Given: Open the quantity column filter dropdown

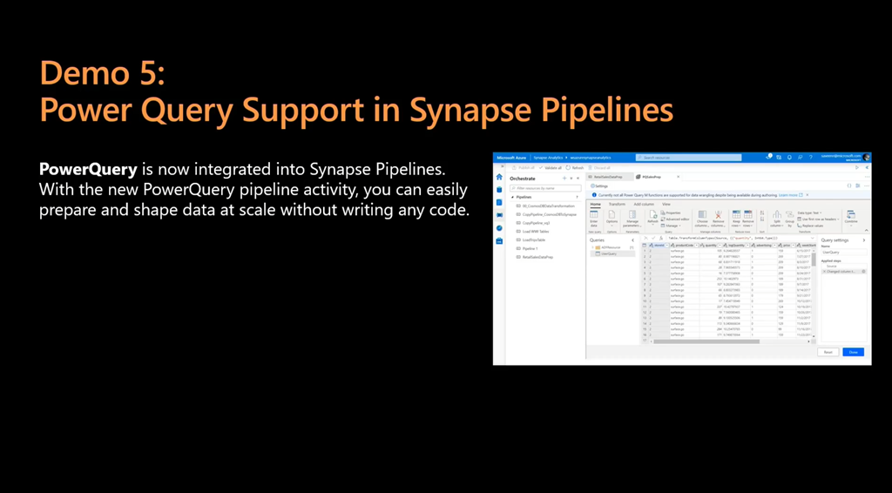Looking at the screenshot, I should (x=720, y=245).
